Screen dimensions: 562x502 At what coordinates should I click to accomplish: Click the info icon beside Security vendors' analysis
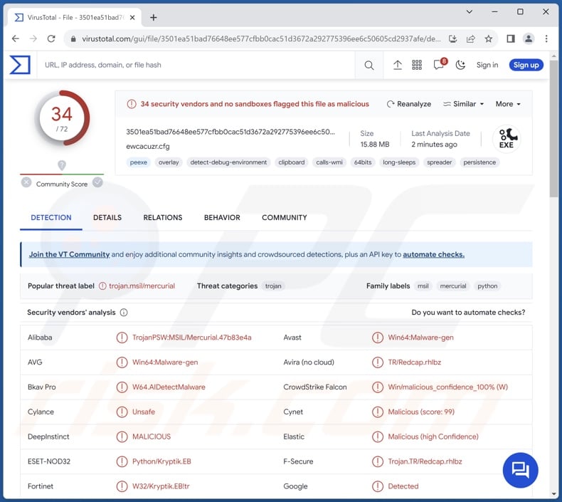tap(124, 313)
